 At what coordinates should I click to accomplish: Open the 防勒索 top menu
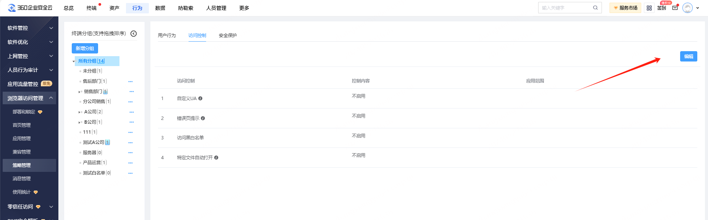(186, 8)
